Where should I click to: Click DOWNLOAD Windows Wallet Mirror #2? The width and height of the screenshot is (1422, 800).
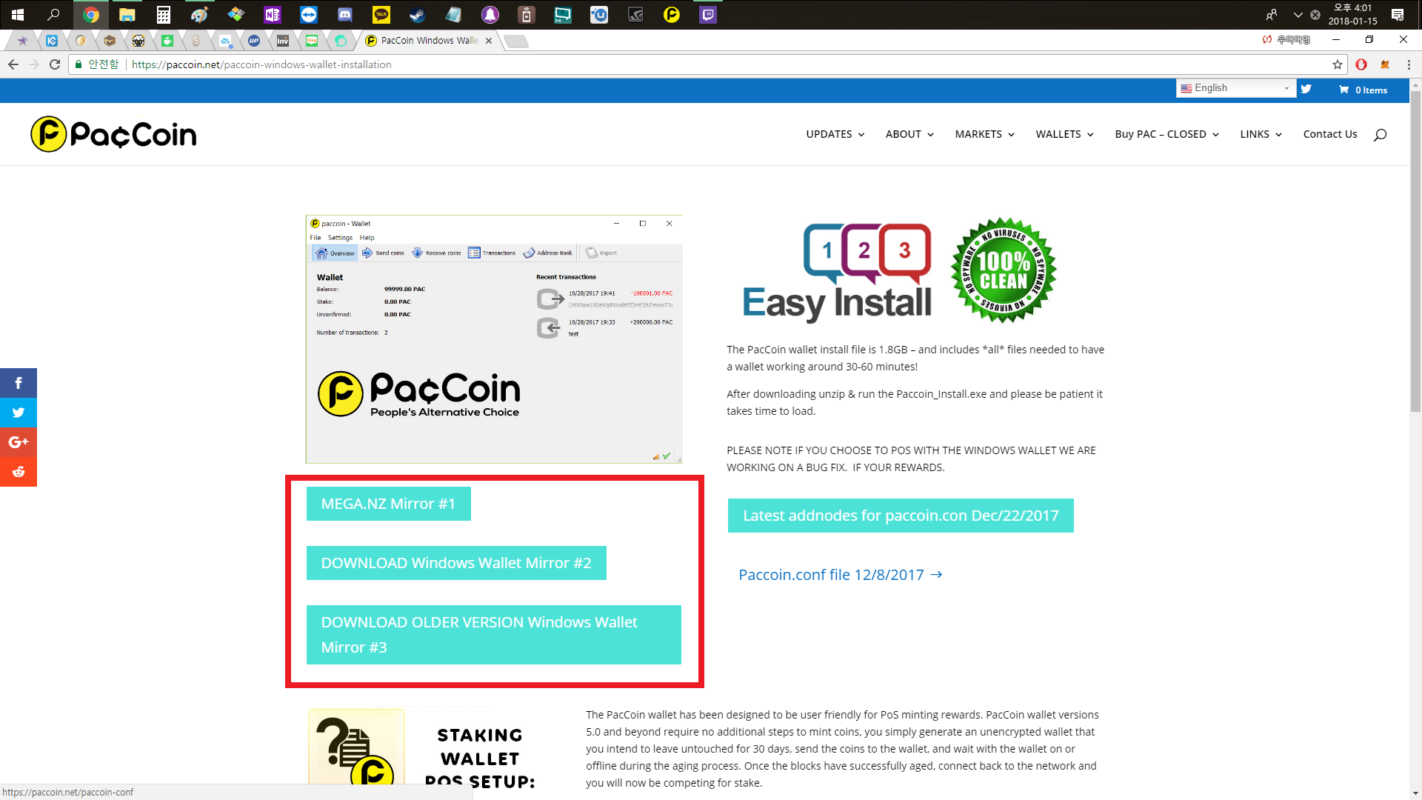456,563
